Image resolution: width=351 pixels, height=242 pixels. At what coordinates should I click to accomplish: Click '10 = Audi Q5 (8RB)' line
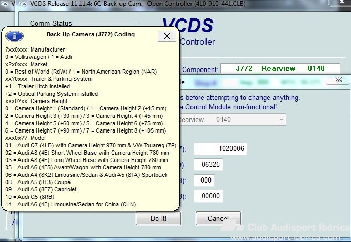click(30, 197)
